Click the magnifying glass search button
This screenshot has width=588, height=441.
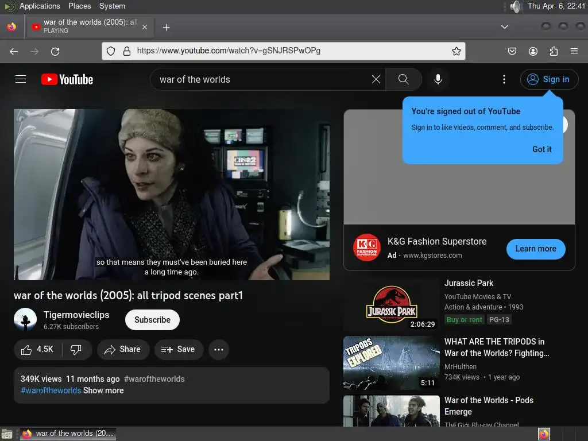[404, 79]
